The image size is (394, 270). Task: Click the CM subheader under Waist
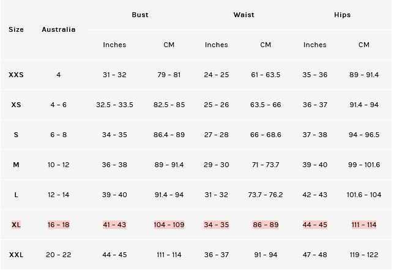pyautogui.click(x=266, y=45)
